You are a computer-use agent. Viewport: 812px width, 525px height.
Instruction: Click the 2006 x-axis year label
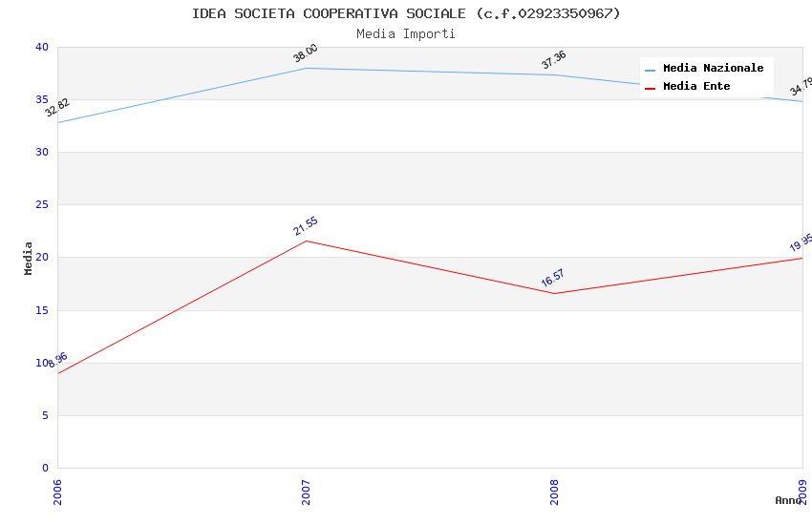(57, 492)
